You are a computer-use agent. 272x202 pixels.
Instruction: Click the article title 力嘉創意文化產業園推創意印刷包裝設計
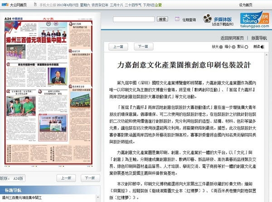184,65
